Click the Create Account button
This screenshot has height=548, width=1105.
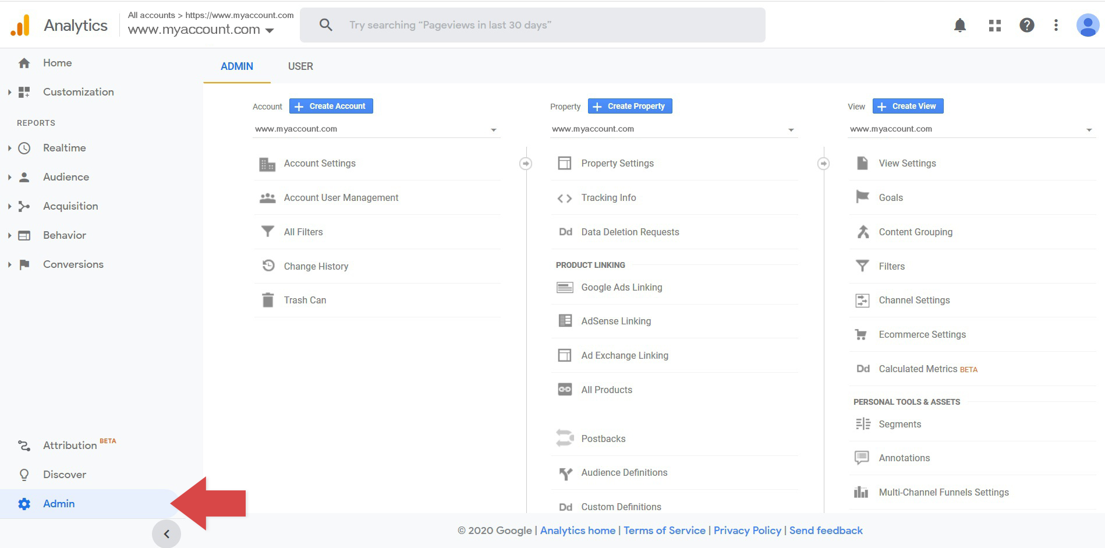(331, 106)
